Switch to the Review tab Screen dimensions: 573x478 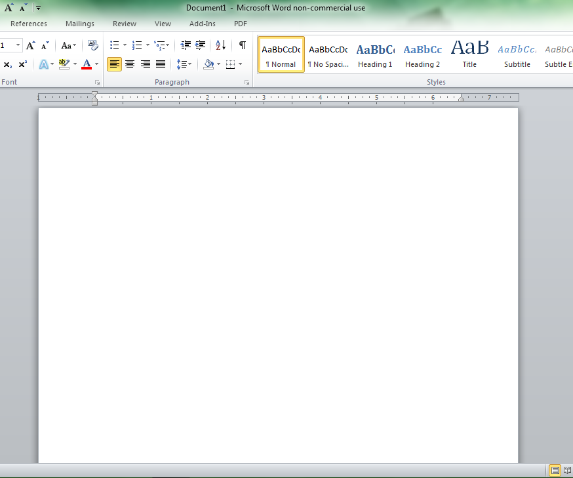124,23
